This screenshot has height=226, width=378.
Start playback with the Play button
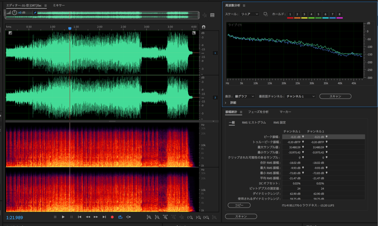click(x=63, y=217)
